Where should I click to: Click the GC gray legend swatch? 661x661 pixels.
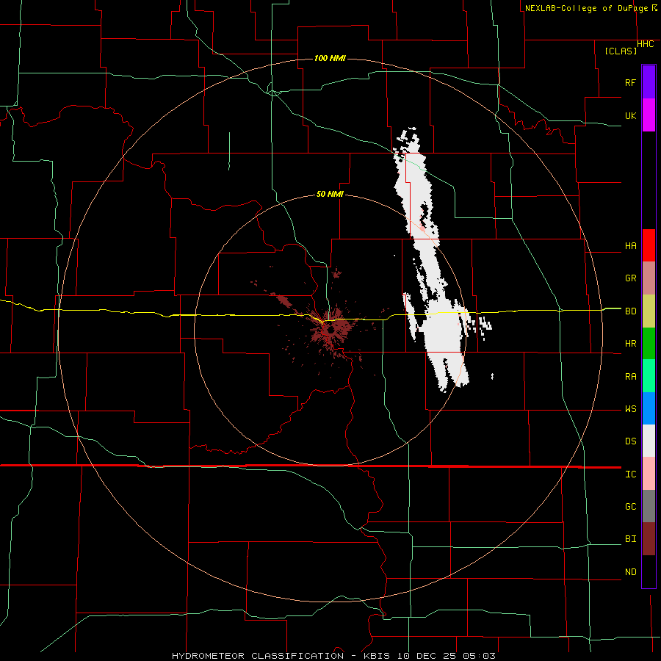649,506
